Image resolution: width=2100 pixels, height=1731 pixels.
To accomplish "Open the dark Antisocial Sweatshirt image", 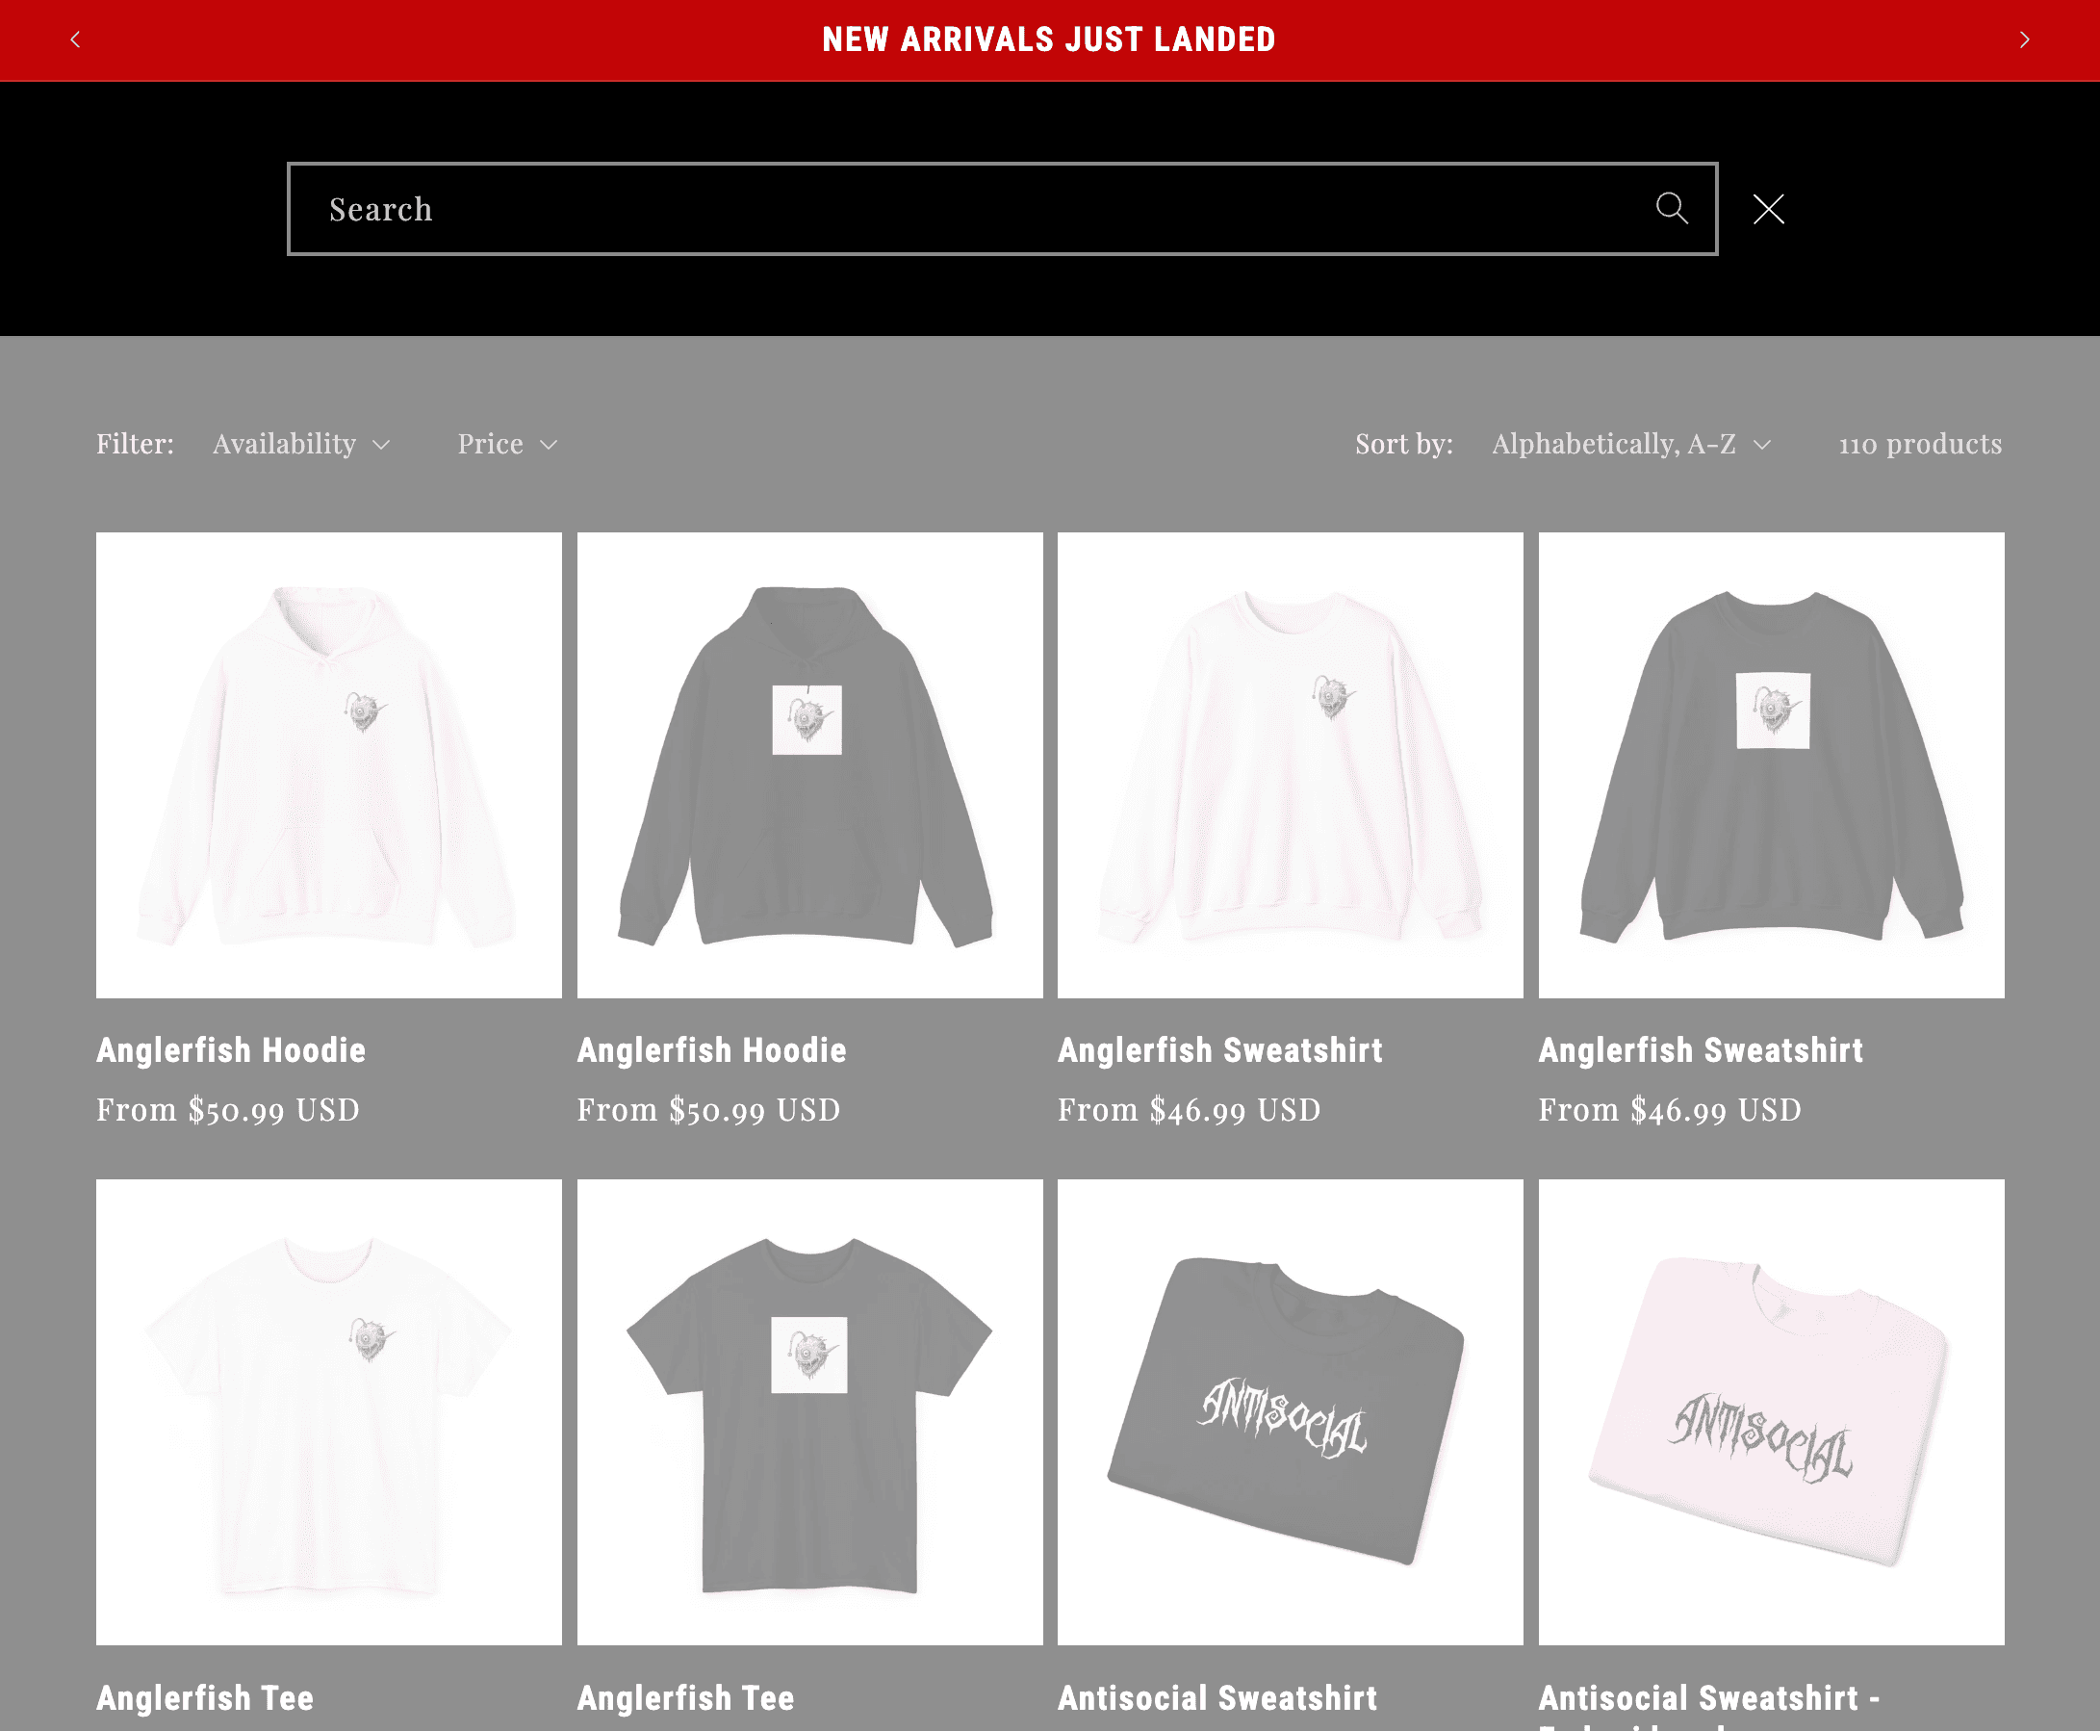I will pos(1290,1412).
